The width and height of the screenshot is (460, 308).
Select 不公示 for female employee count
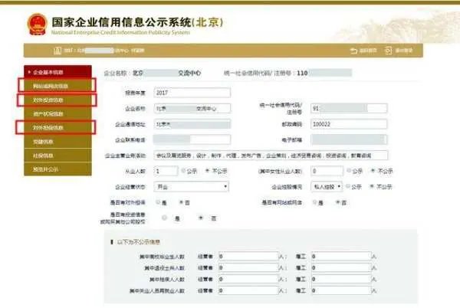click(x=373, y=170)
